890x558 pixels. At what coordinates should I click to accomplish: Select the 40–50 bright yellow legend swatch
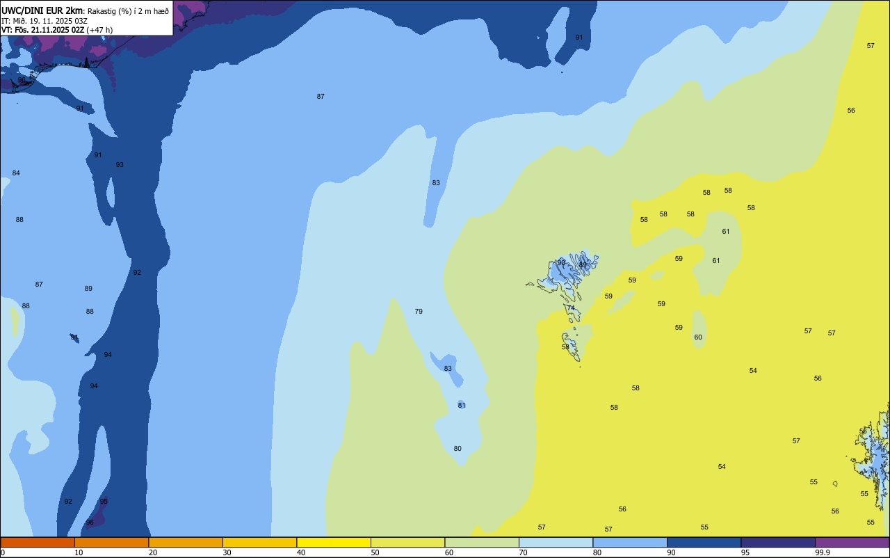334,542
